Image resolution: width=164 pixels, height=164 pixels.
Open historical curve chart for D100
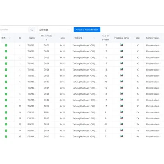point(121,45)
